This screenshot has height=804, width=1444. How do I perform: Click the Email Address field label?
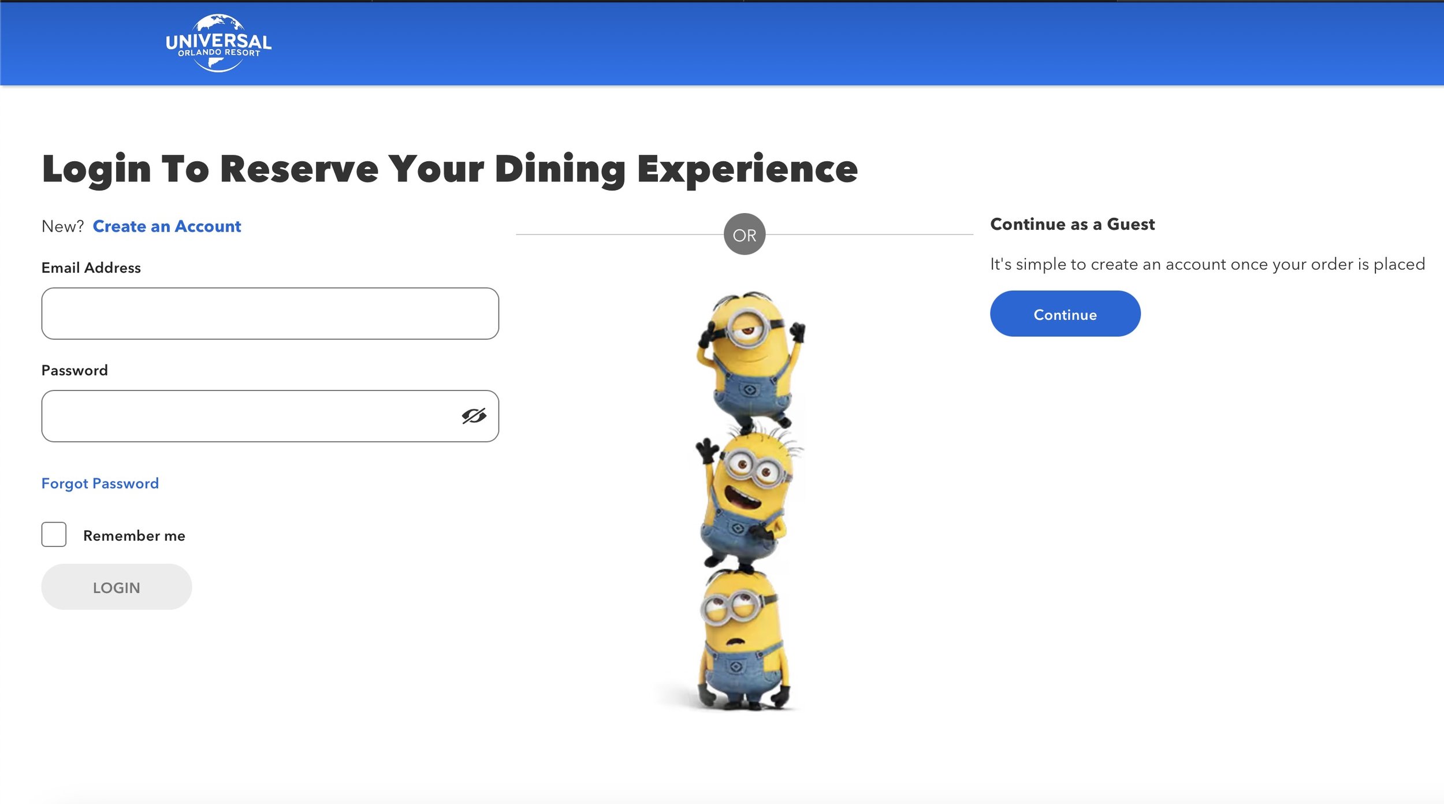pyautogui.click(x=91, y=268)
